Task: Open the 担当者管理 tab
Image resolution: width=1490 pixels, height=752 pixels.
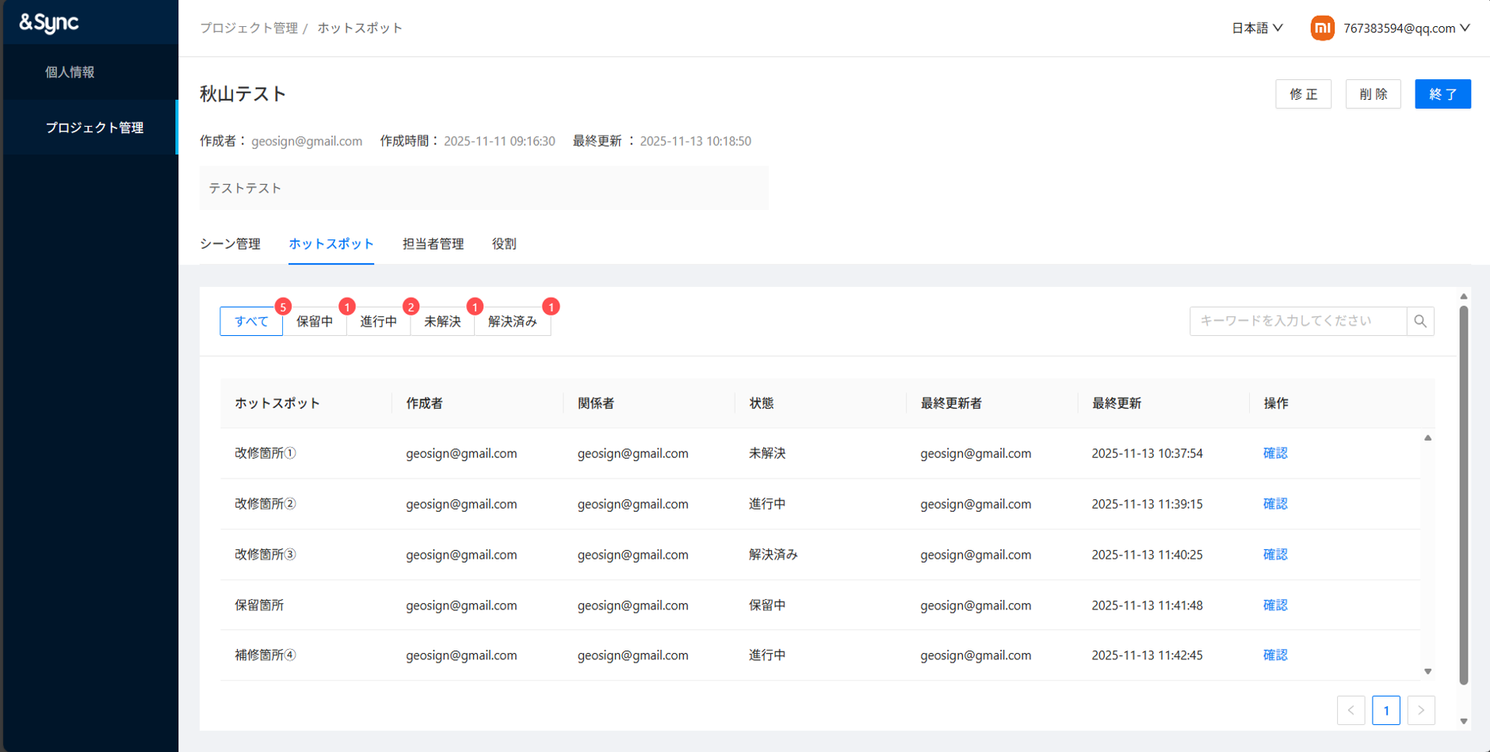Action: [x=433, y=244]
